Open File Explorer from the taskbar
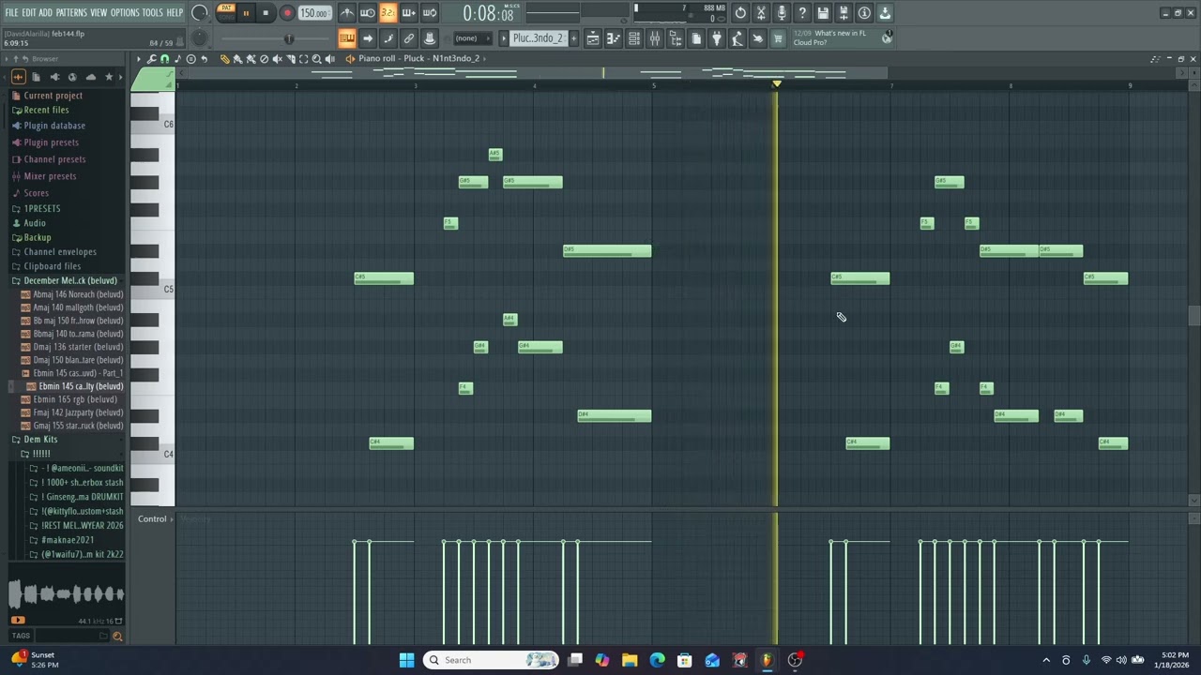Viewport: 1201px width, 675px height. coord(630,660)
